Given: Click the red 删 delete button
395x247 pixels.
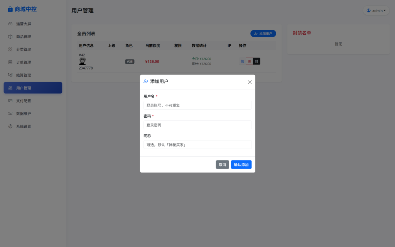Looking at the screenshot, I should click(x=249, y=61).
